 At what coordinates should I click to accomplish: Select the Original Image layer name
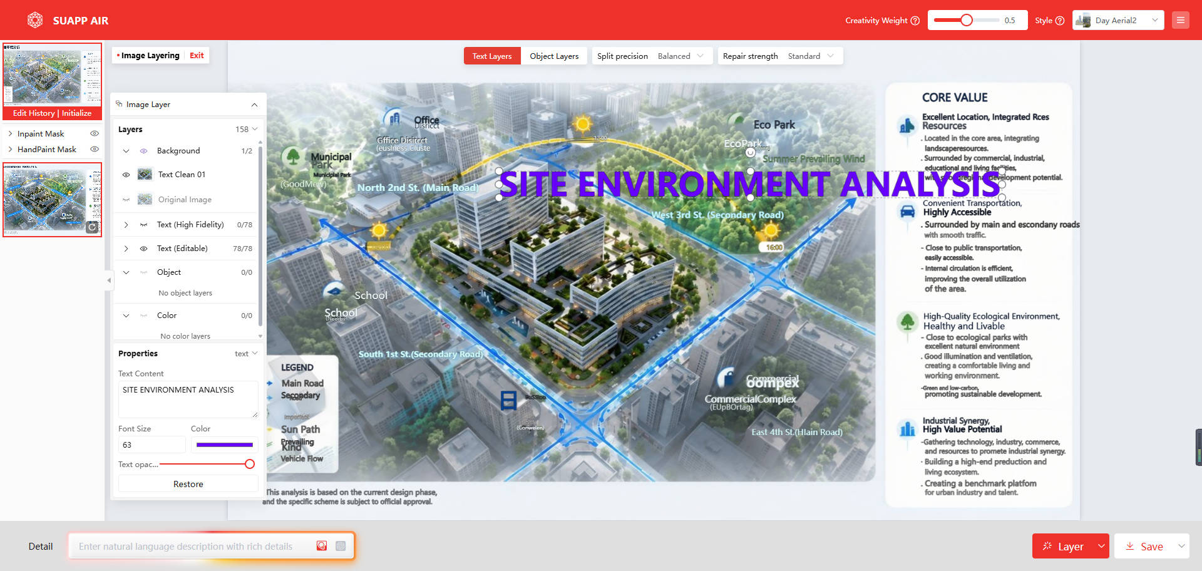click(185, 200)
